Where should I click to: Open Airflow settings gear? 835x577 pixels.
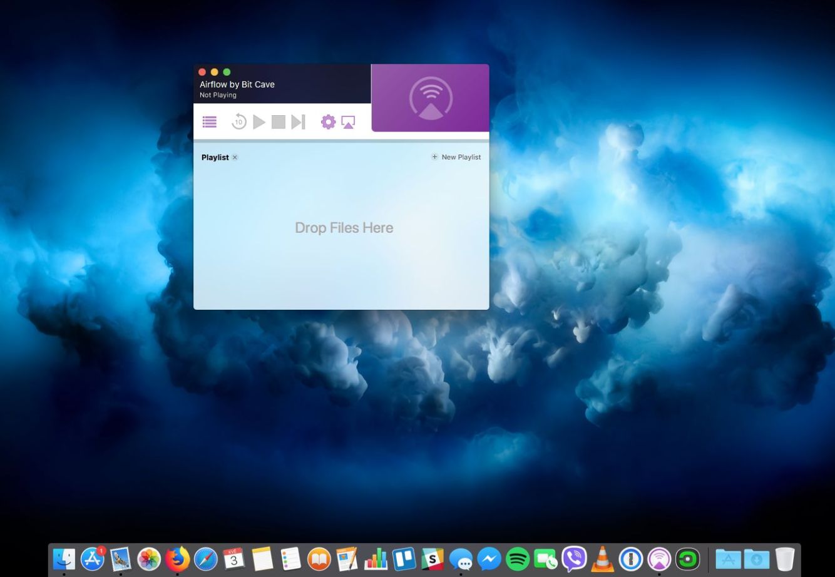point(328,122)
